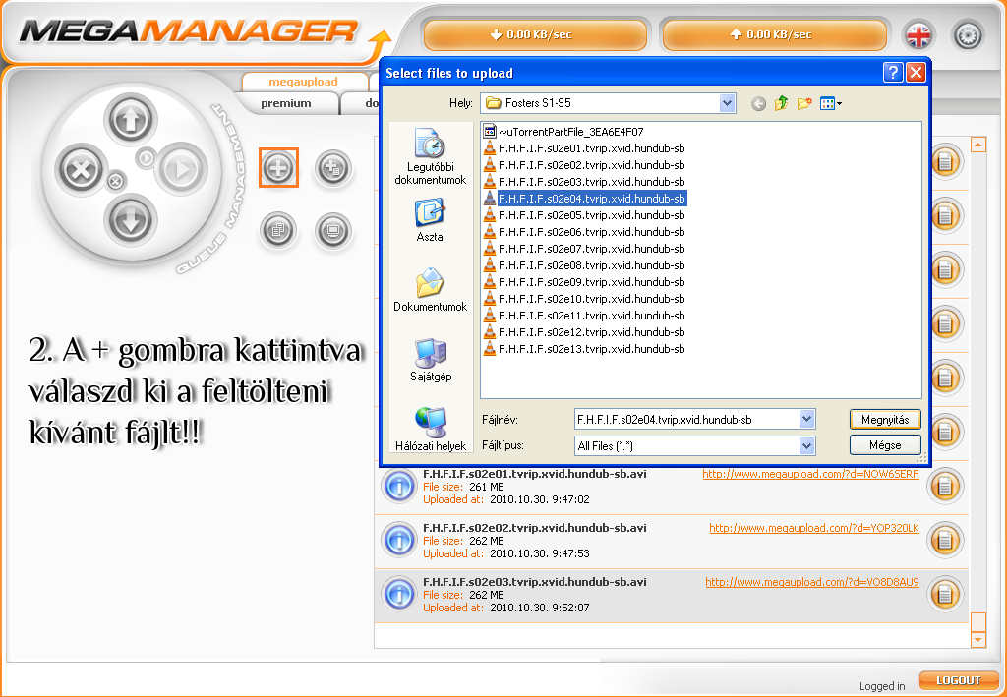Switch to the megaupload tab
The image size is (1007, 697).
pos(303,82)
